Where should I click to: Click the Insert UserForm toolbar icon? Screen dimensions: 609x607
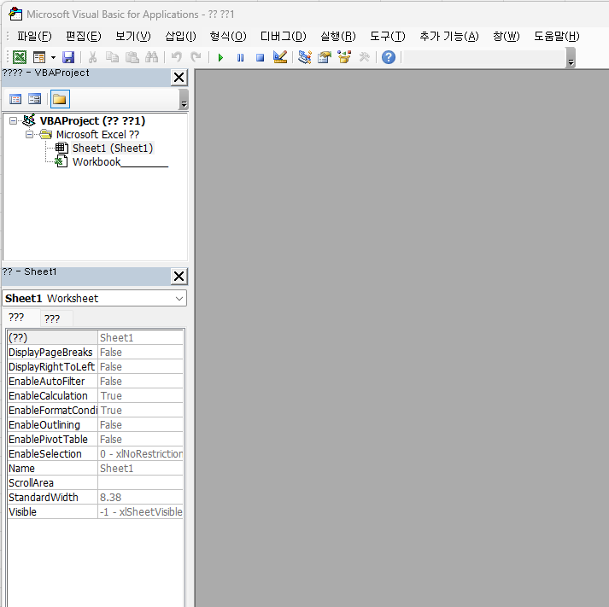coord(39,57)
